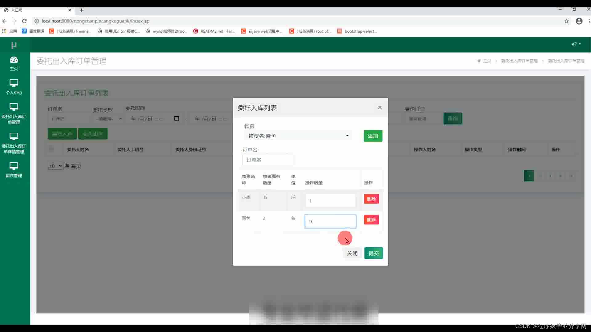Click the green 添加 button
The height and width of the screenshot is (332, 591).
(373, 136)
